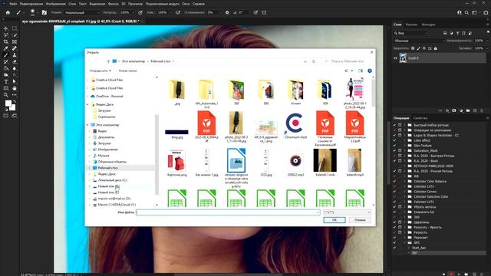Screen dimensions: 491x276
Task: Click the play action button
Action: (x=459, y=274)
